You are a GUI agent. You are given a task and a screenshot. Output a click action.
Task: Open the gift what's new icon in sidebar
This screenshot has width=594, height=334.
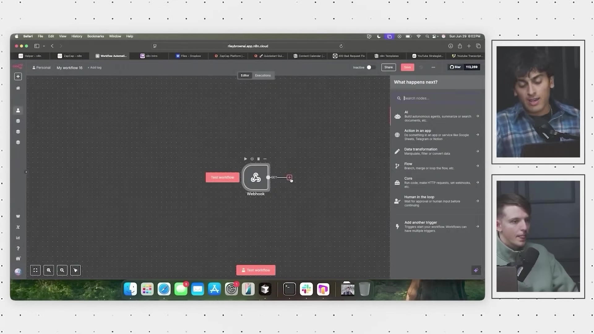tap(18, 259)
